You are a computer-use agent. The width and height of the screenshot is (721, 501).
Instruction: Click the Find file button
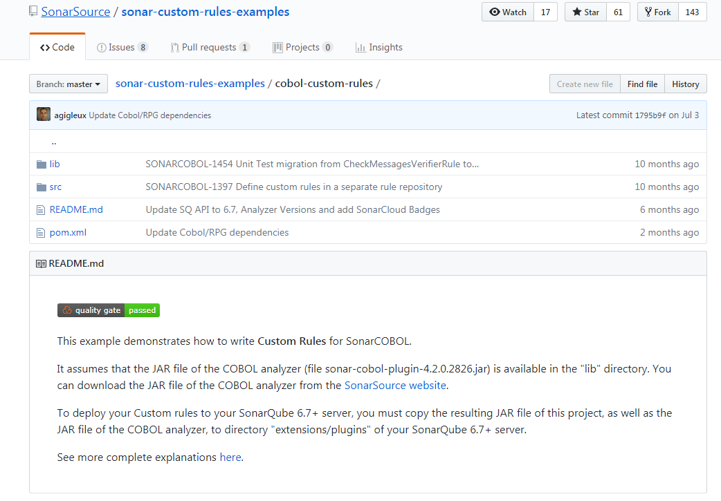641,84
